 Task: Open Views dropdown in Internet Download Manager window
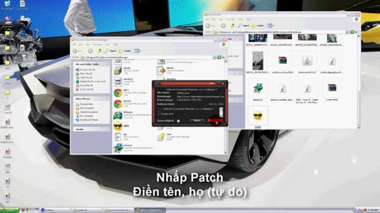coord(138,51)
